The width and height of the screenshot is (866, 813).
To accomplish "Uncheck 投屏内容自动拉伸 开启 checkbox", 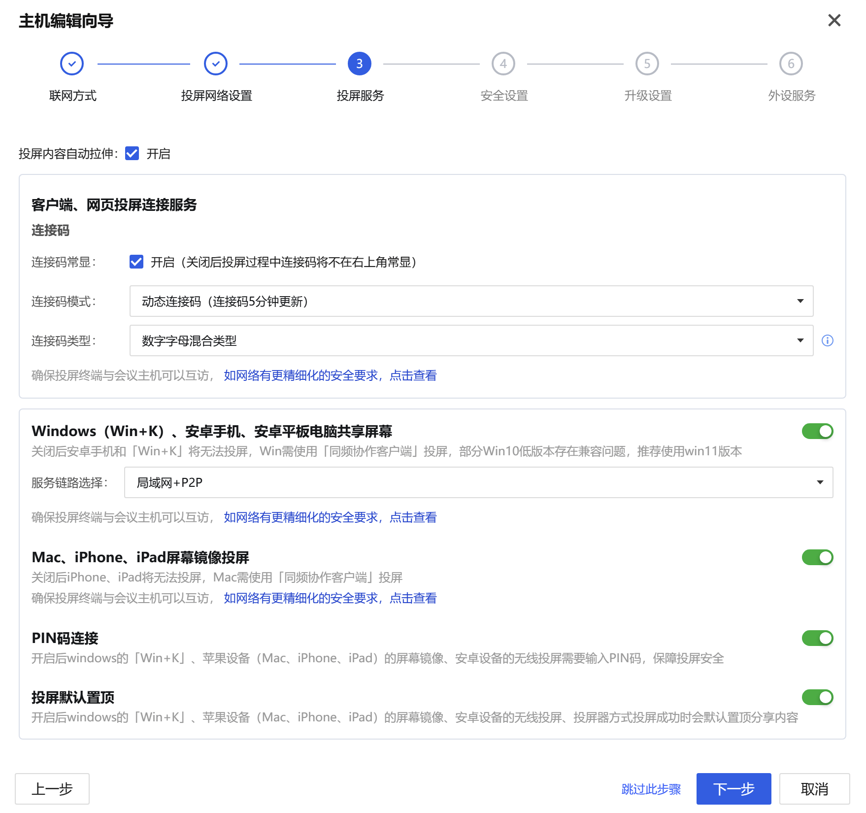I will 132,153.
